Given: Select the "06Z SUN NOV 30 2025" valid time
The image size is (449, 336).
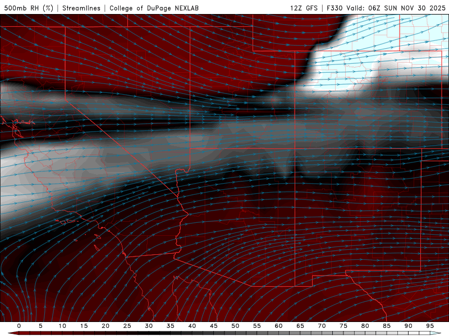Looking at the screenshot, I should point(407,8).
